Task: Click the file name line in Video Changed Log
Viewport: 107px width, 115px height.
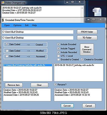Action: 22,8
